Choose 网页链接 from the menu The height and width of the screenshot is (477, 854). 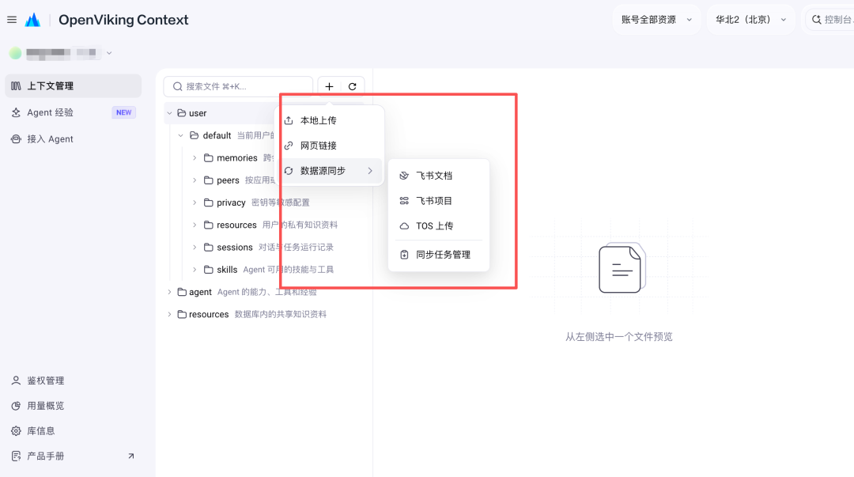coord(331,146)
